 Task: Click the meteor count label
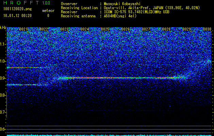[48, 11]
